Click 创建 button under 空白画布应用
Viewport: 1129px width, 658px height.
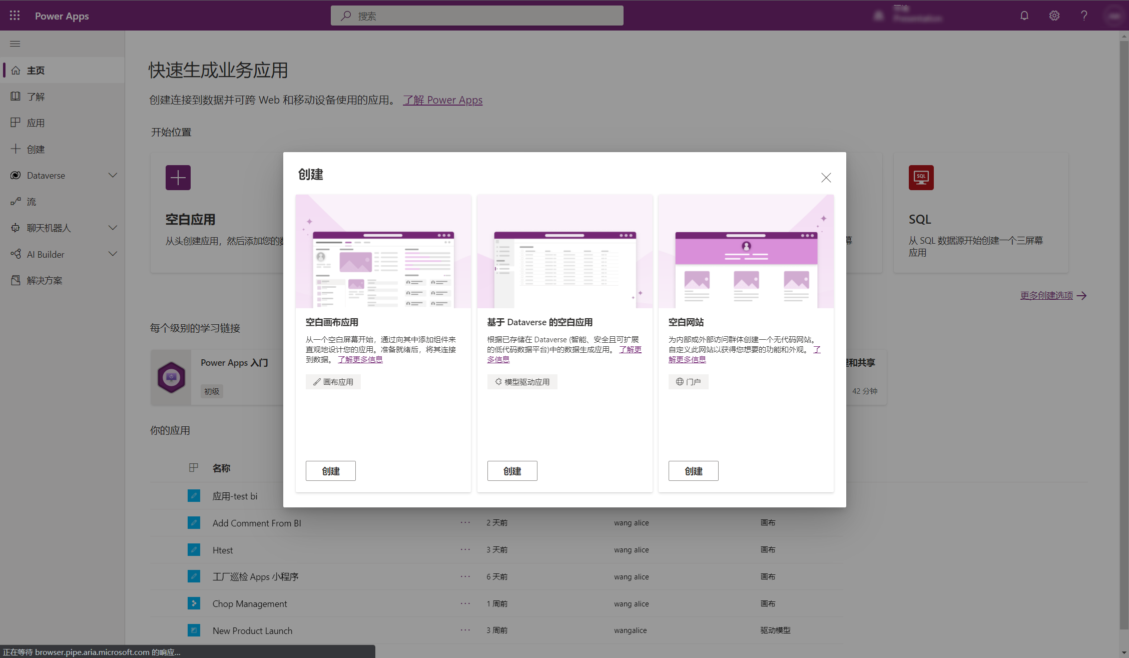(331, 471)
